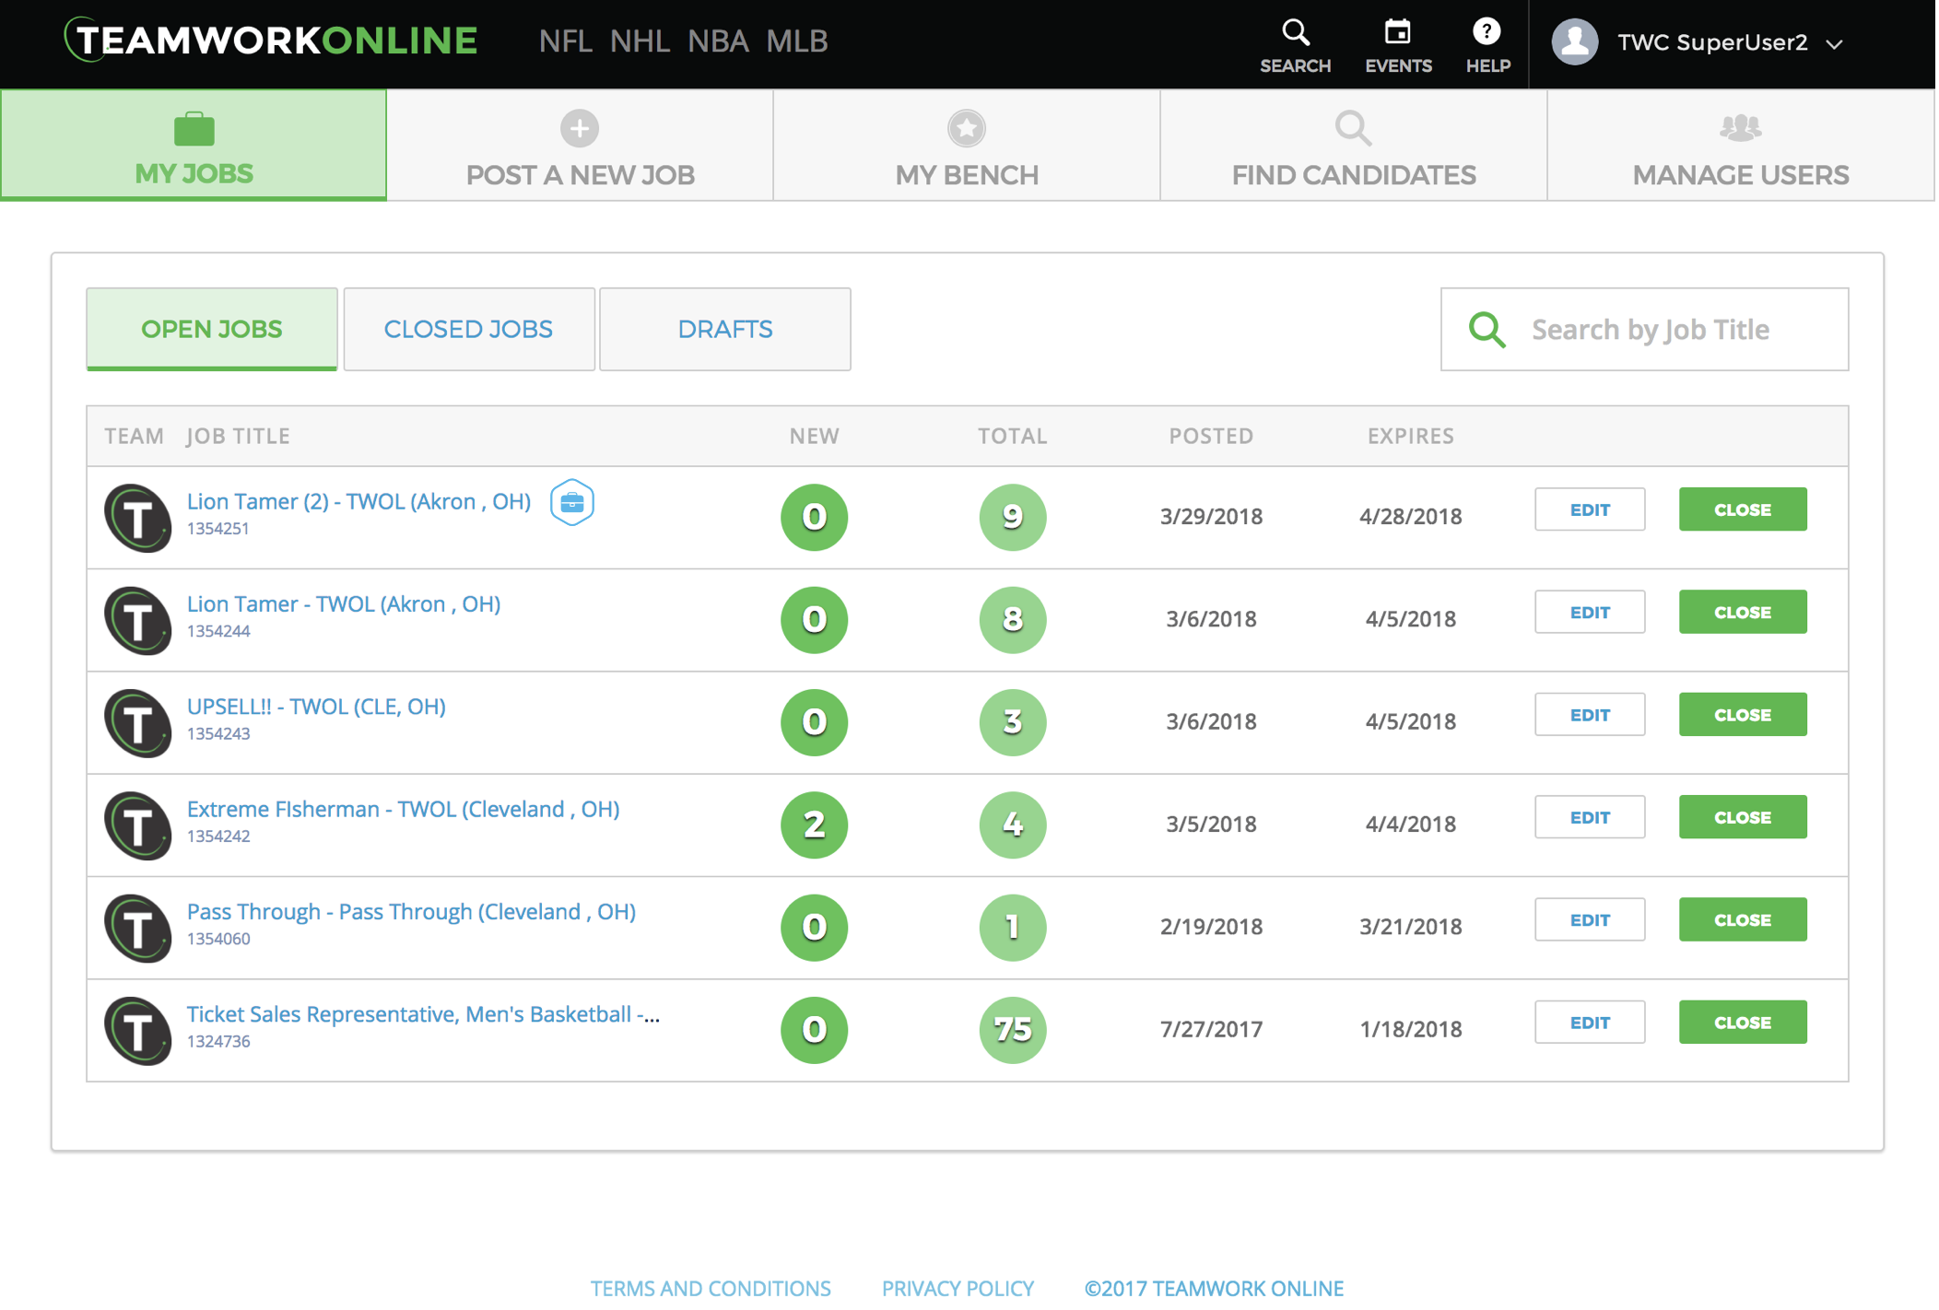Open the Find Candidates section
1939x1310 pixels.
[1353, 147]
